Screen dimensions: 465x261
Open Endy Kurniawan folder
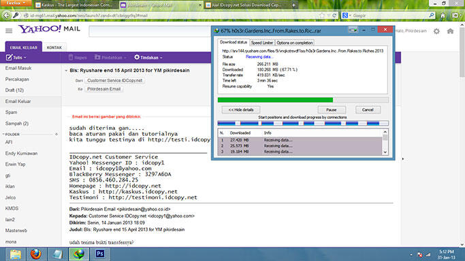coord(21,154)
